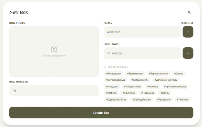
Task: Select the #Декор suggested tag
Action: 178,74
